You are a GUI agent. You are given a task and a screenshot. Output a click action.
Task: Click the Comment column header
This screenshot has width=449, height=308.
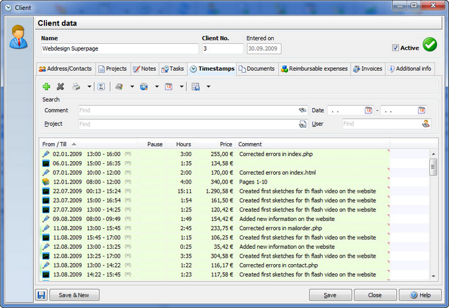tap(312, 144)
